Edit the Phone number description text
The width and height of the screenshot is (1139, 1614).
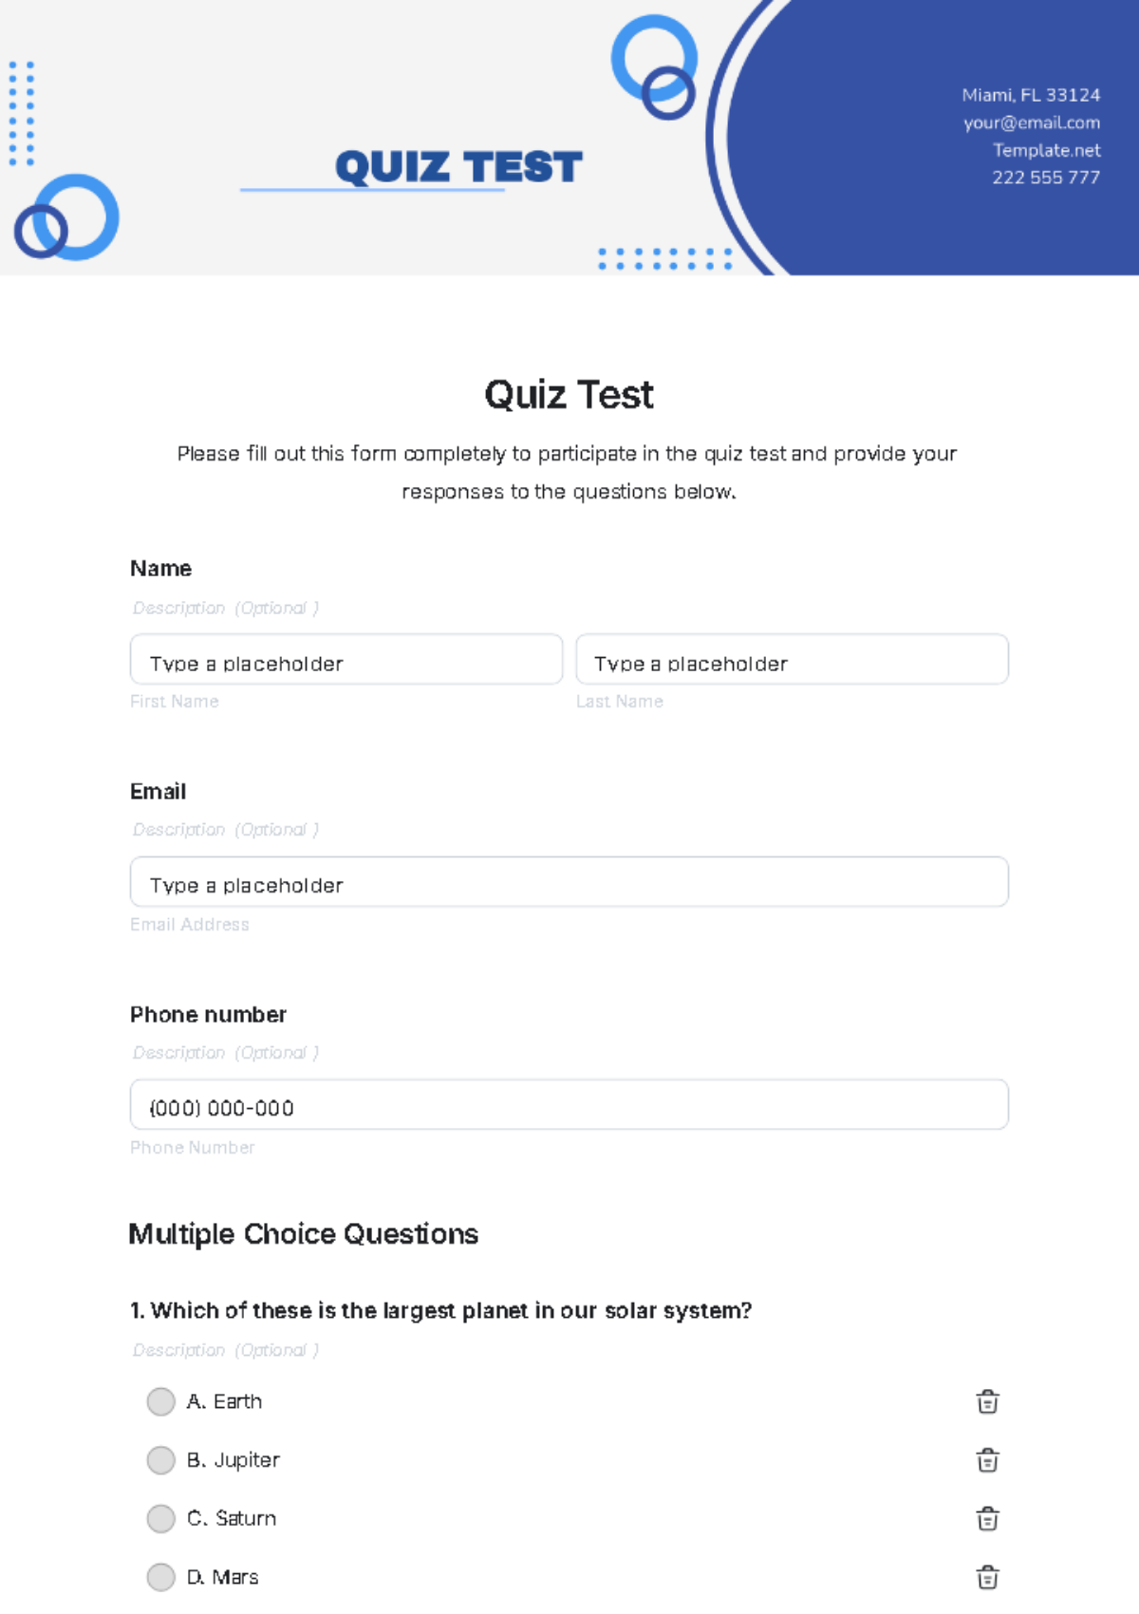pos(226,1053)
